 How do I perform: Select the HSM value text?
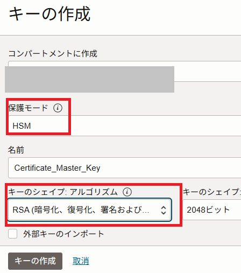22,126
